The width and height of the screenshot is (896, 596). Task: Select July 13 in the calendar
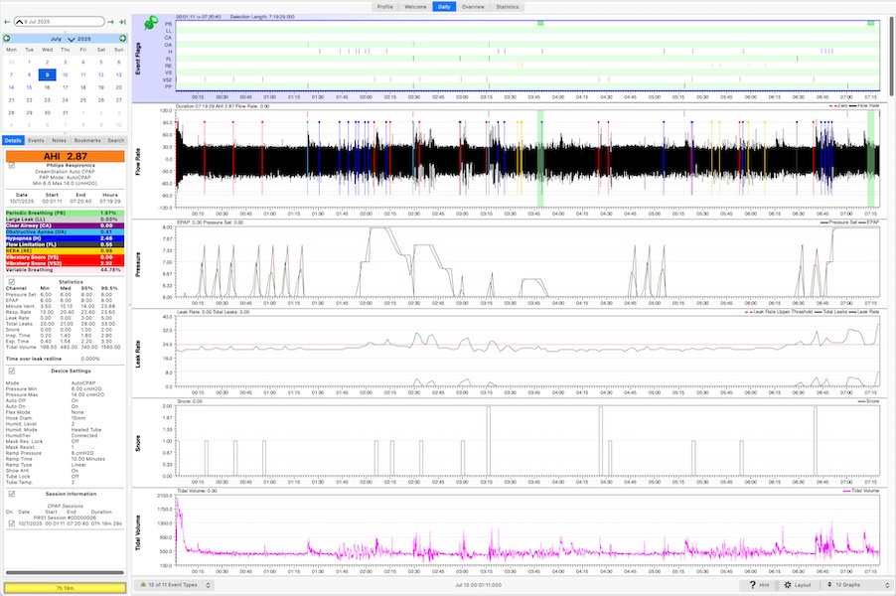[x=119, y=74]
